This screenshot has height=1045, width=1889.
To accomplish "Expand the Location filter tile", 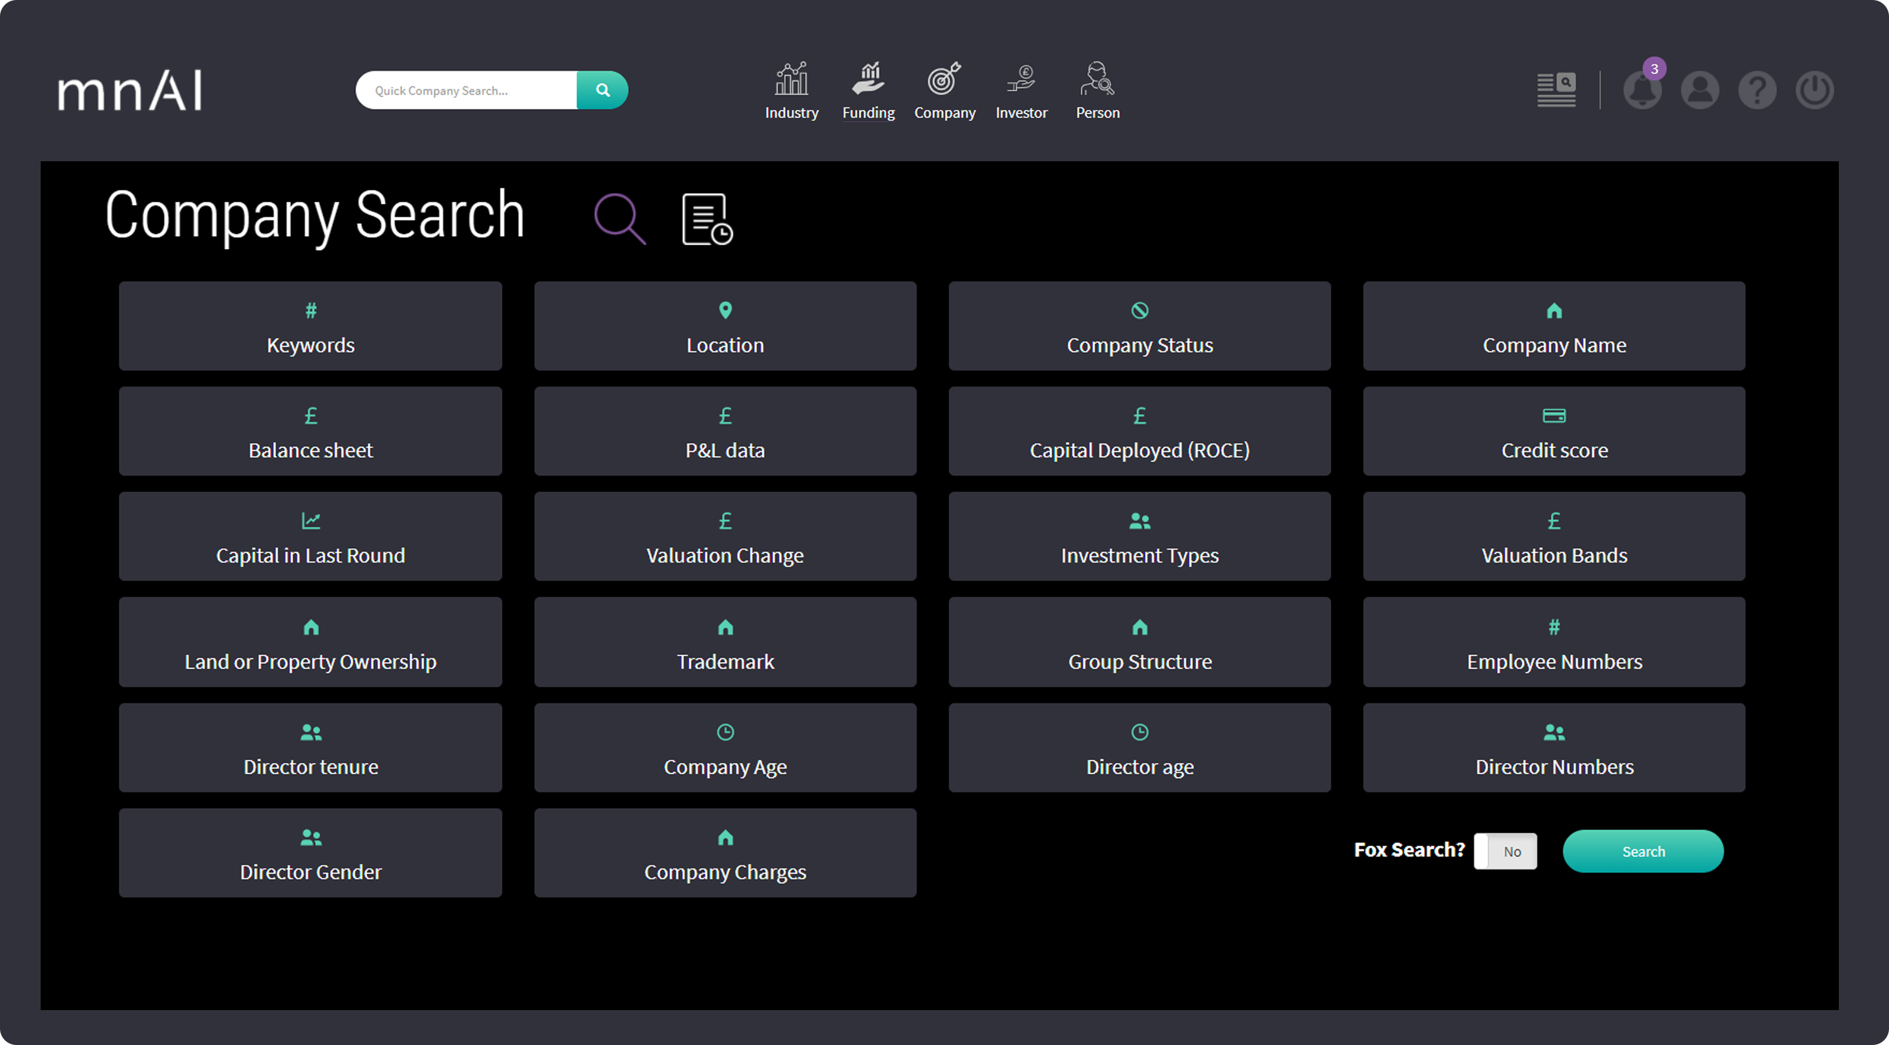I will pyautogui.click(x=725, y=326).
